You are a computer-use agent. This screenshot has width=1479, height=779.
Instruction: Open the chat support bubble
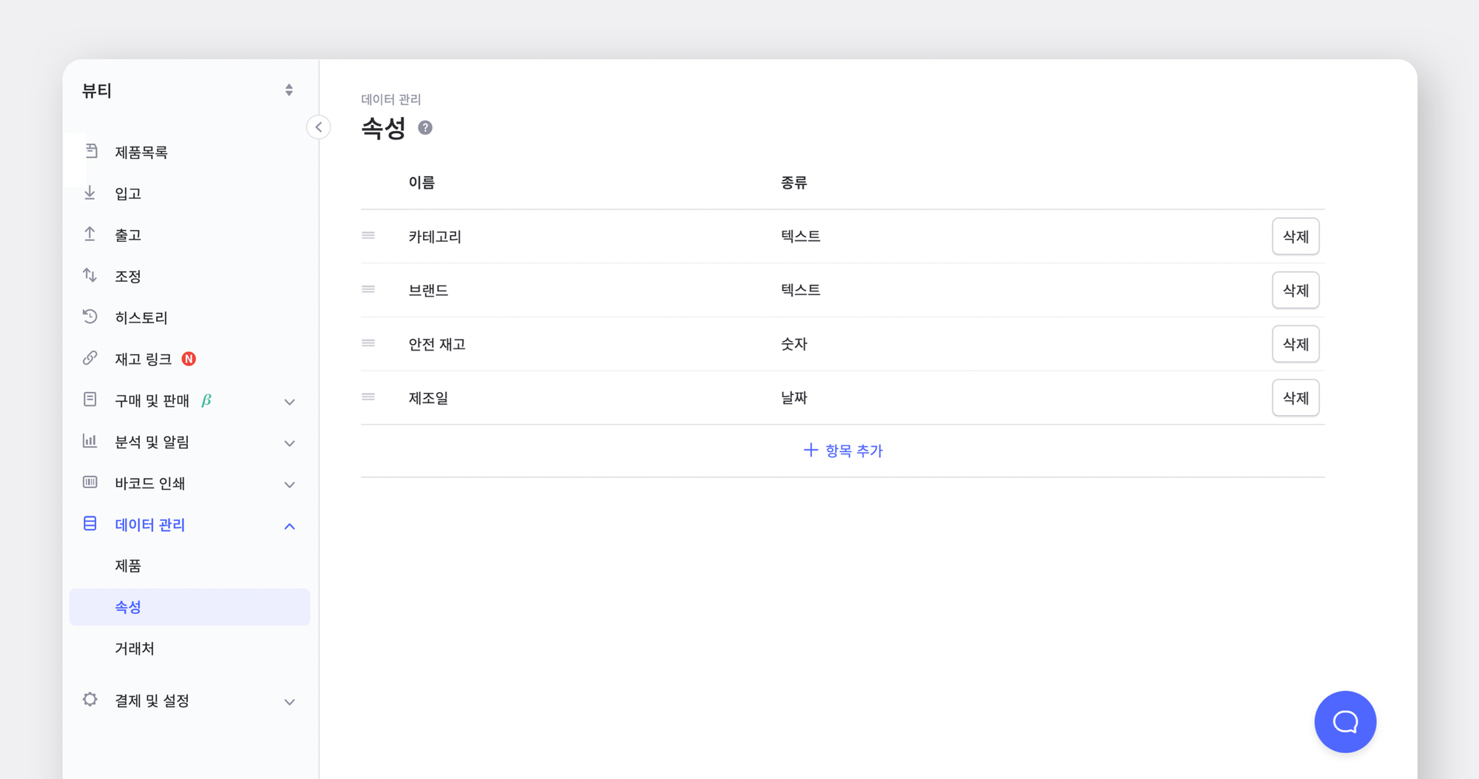pos(1345,722)
